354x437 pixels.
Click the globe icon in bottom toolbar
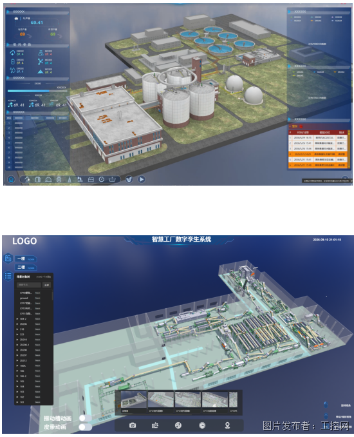[x=178, y=425]
